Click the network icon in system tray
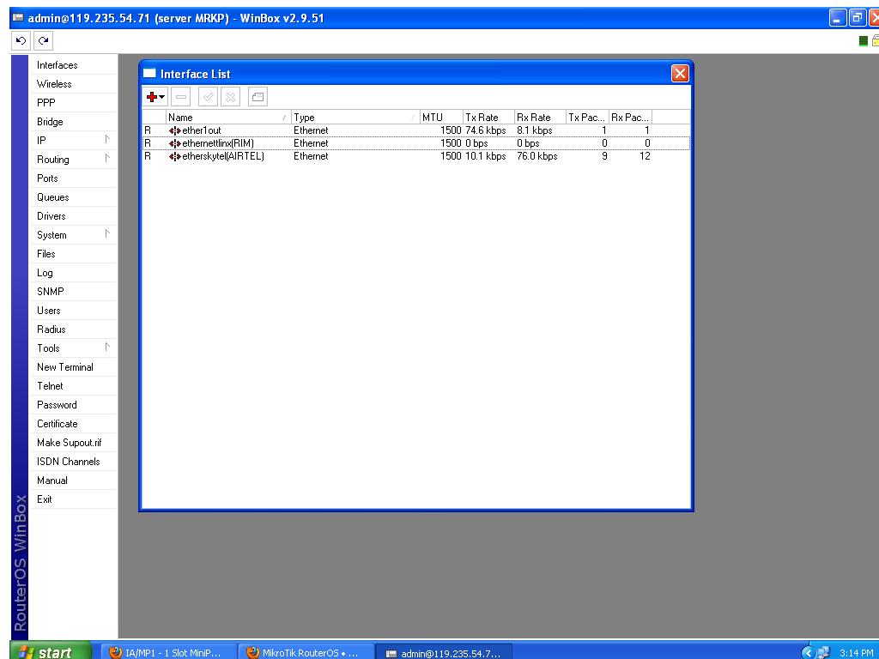The width and height of the screenshot is (879, 659). (823, 653)
